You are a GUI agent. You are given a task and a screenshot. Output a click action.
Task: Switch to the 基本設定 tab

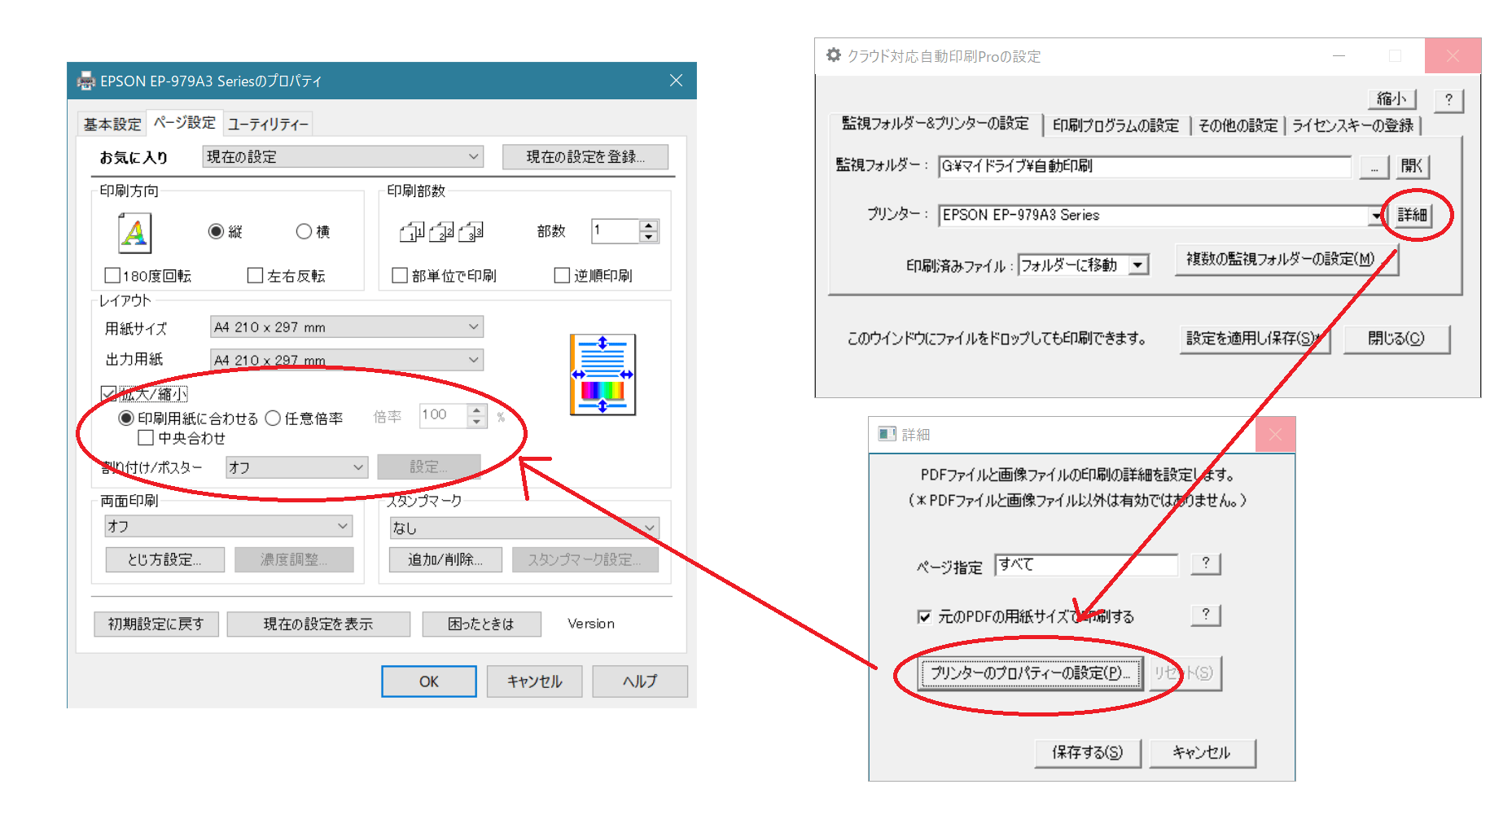click(x=112, y=124)
